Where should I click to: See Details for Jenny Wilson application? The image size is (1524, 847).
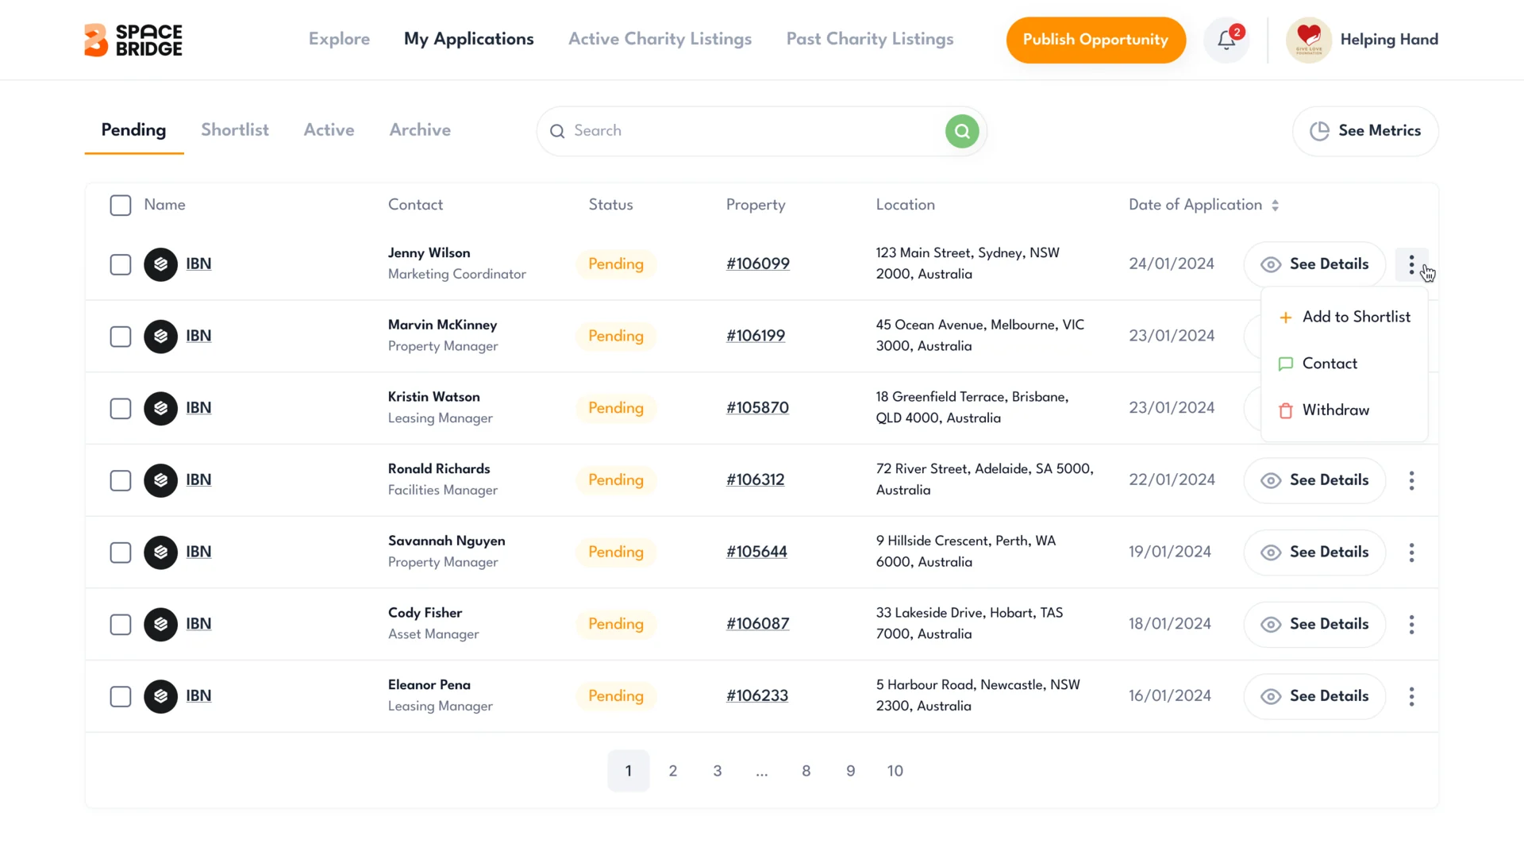[1314, 264]
